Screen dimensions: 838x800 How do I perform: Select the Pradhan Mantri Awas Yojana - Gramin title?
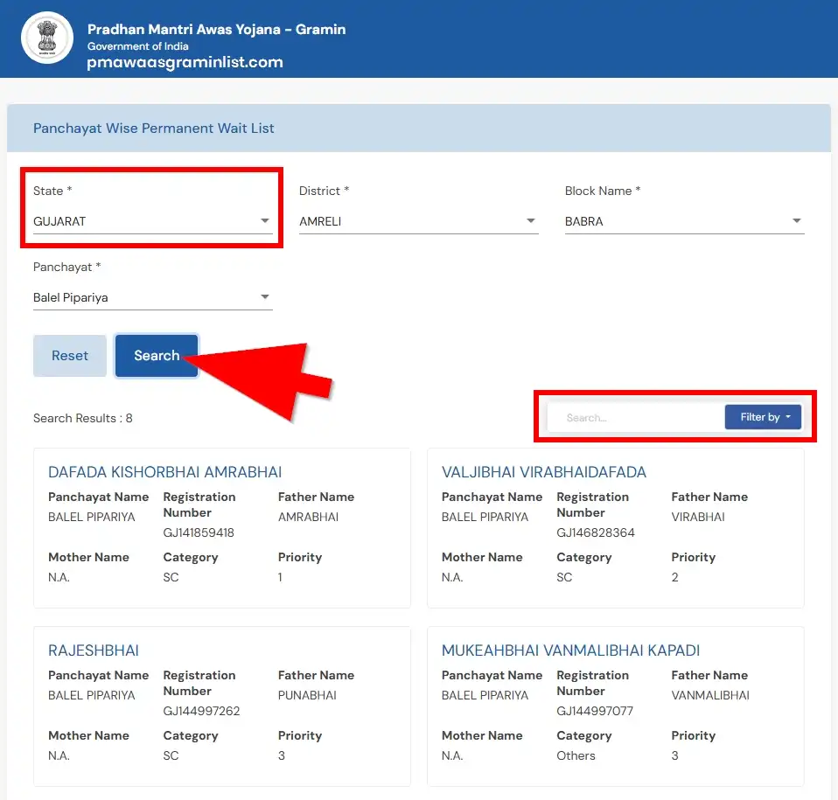216,30
